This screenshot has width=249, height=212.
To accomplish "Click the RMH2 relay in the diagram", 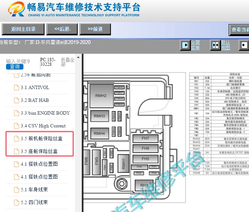I will (101, 96).
